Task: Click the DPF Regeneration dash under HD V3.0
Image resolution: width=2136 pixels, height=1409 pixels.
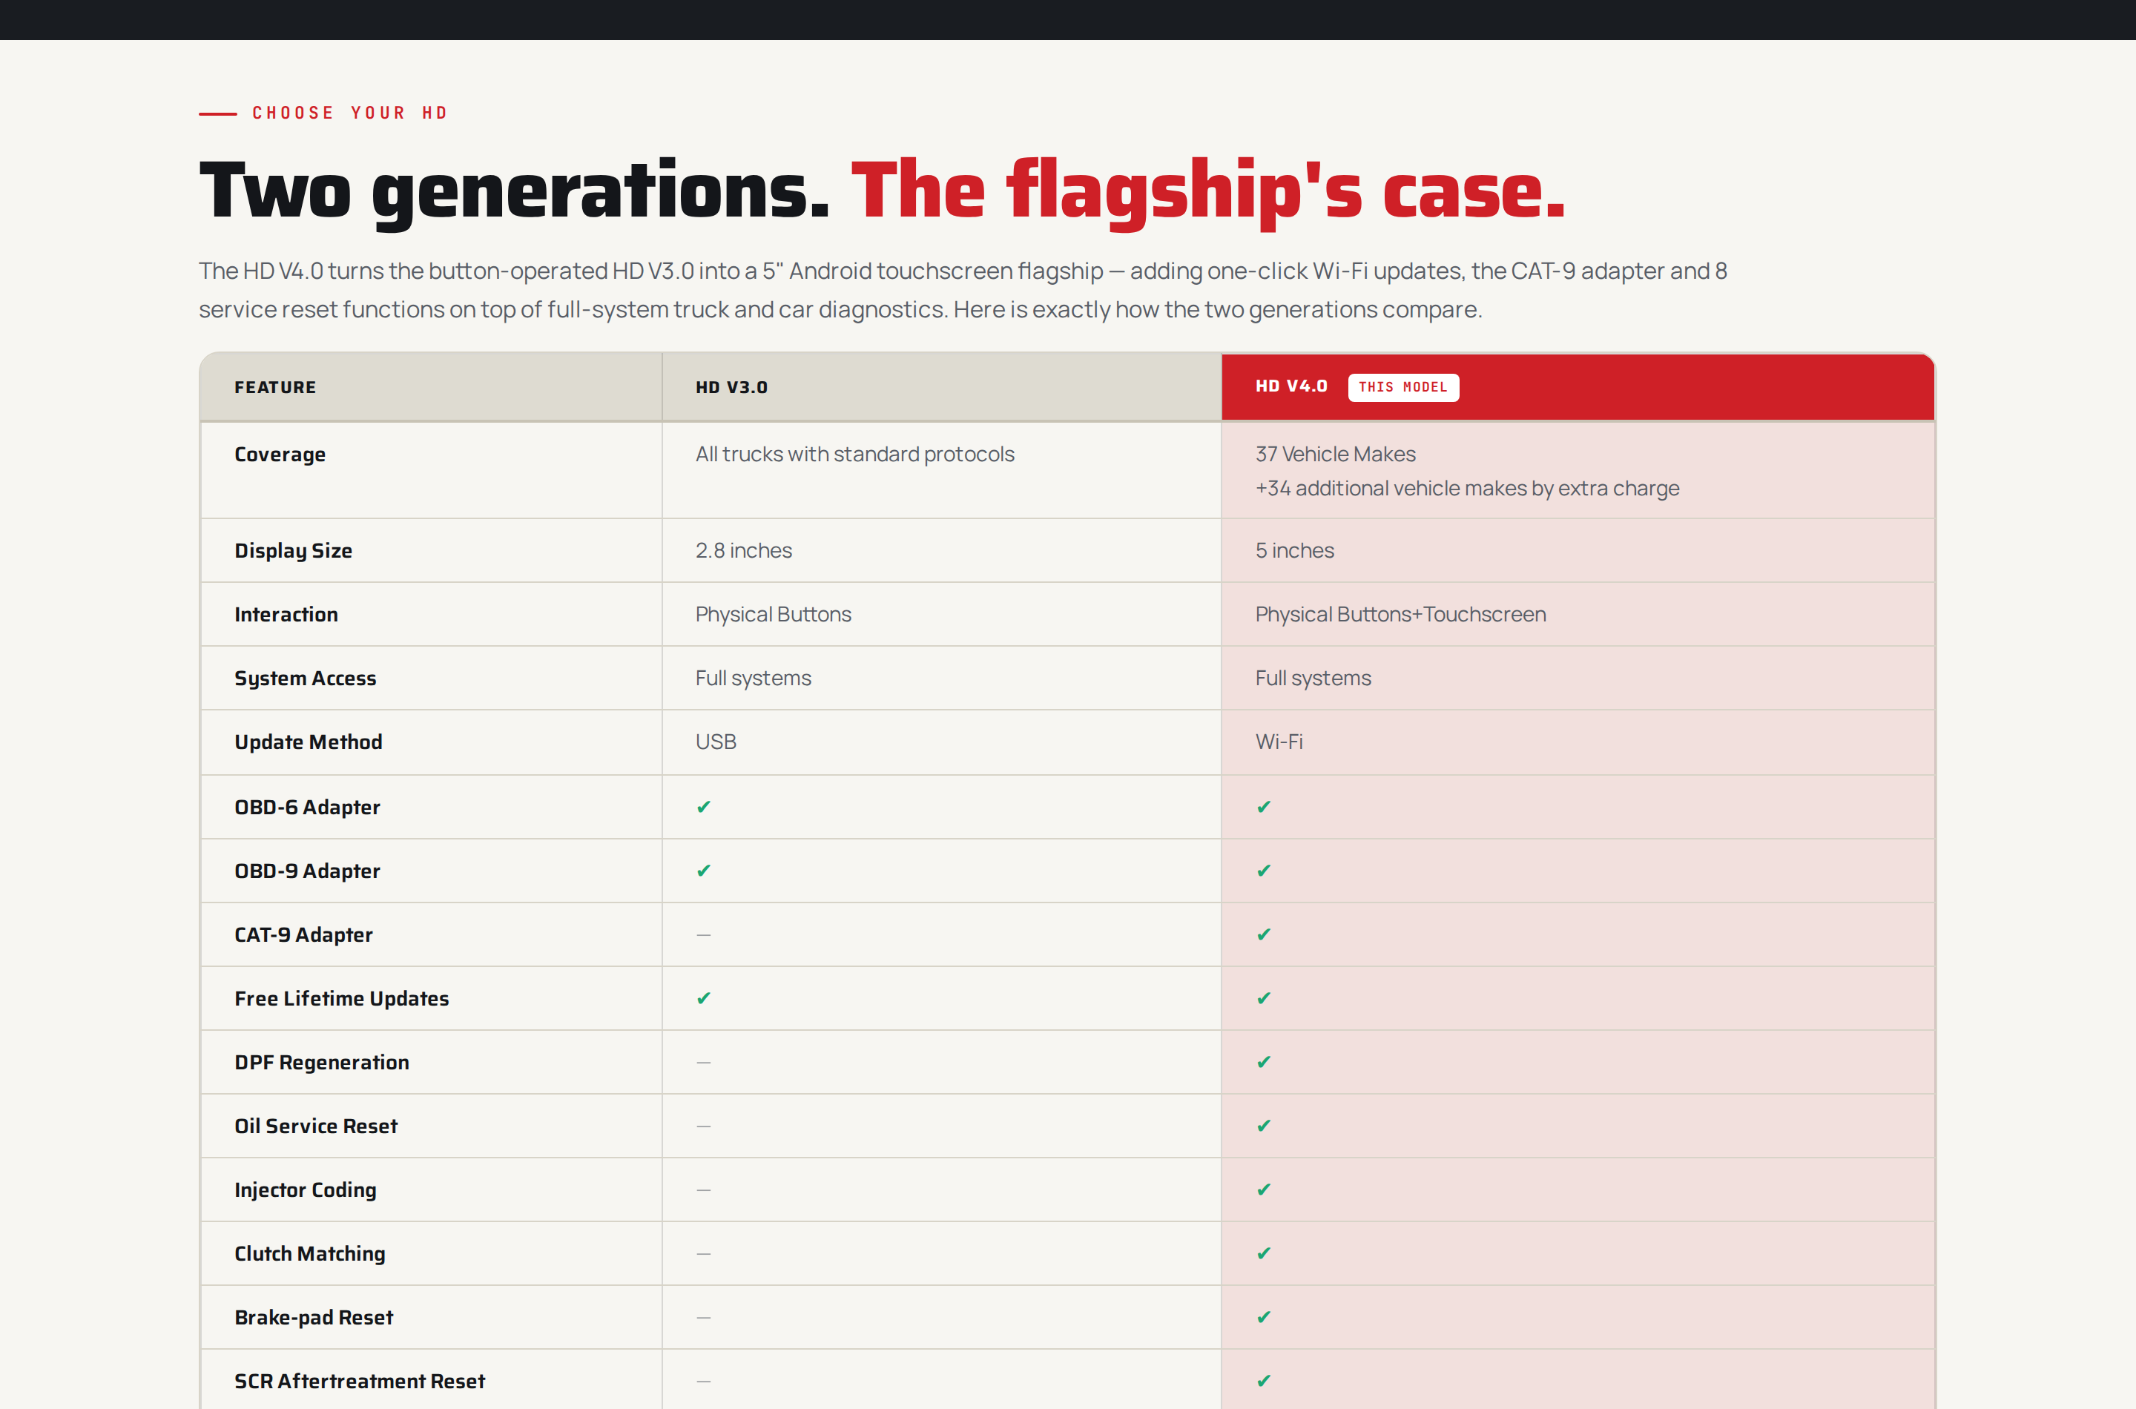Action: point(704,1062)
